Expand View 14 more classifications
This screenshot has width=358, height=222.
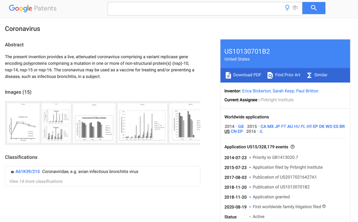36,181
